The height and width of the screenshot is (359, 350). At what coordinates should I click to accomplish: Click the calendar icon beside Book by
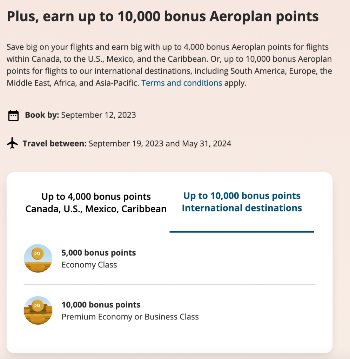[13, 115]
